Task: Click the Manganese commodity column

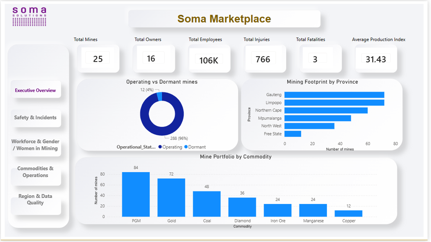Action: (x=313, y=210)
